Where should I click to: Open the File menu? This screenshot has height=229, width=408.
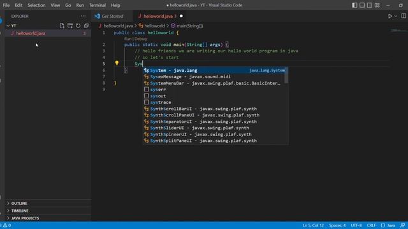point(6,5)
